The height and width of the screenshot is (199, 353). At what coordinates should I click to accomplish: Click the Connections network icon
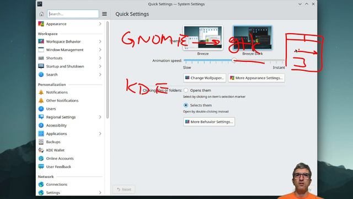coord(41,184)
